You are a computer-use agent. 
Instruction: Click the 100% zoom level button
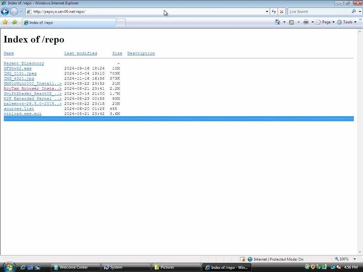(342, 259)
